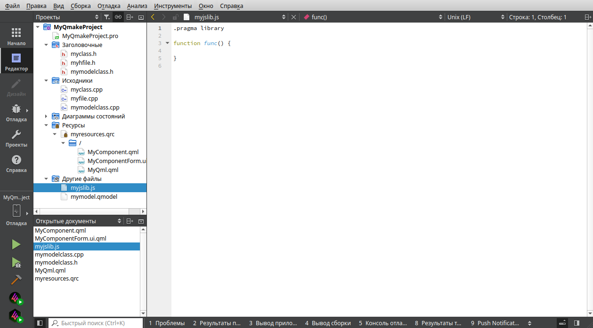Image resolution: width=593 pixels, height=328 pixels.
Task: Open the Сборка menu
Action: (x=81, y=6)
